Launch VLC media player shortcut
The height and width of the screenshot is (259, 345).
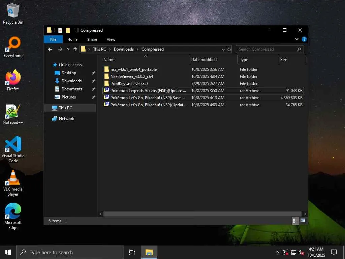tap(13, 183)
